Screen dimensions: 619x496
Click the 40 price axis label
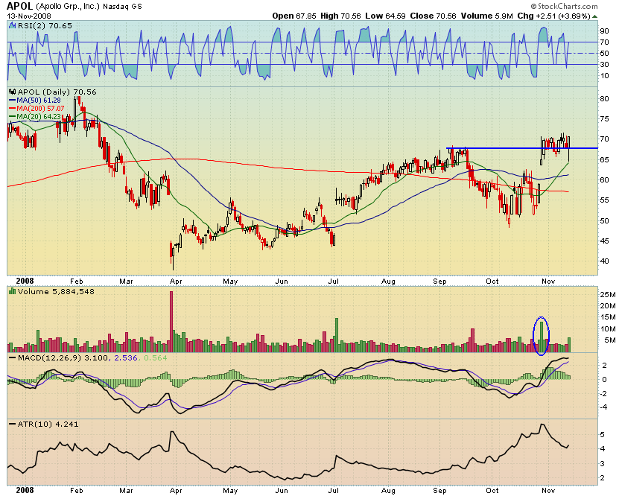(604, 261)
